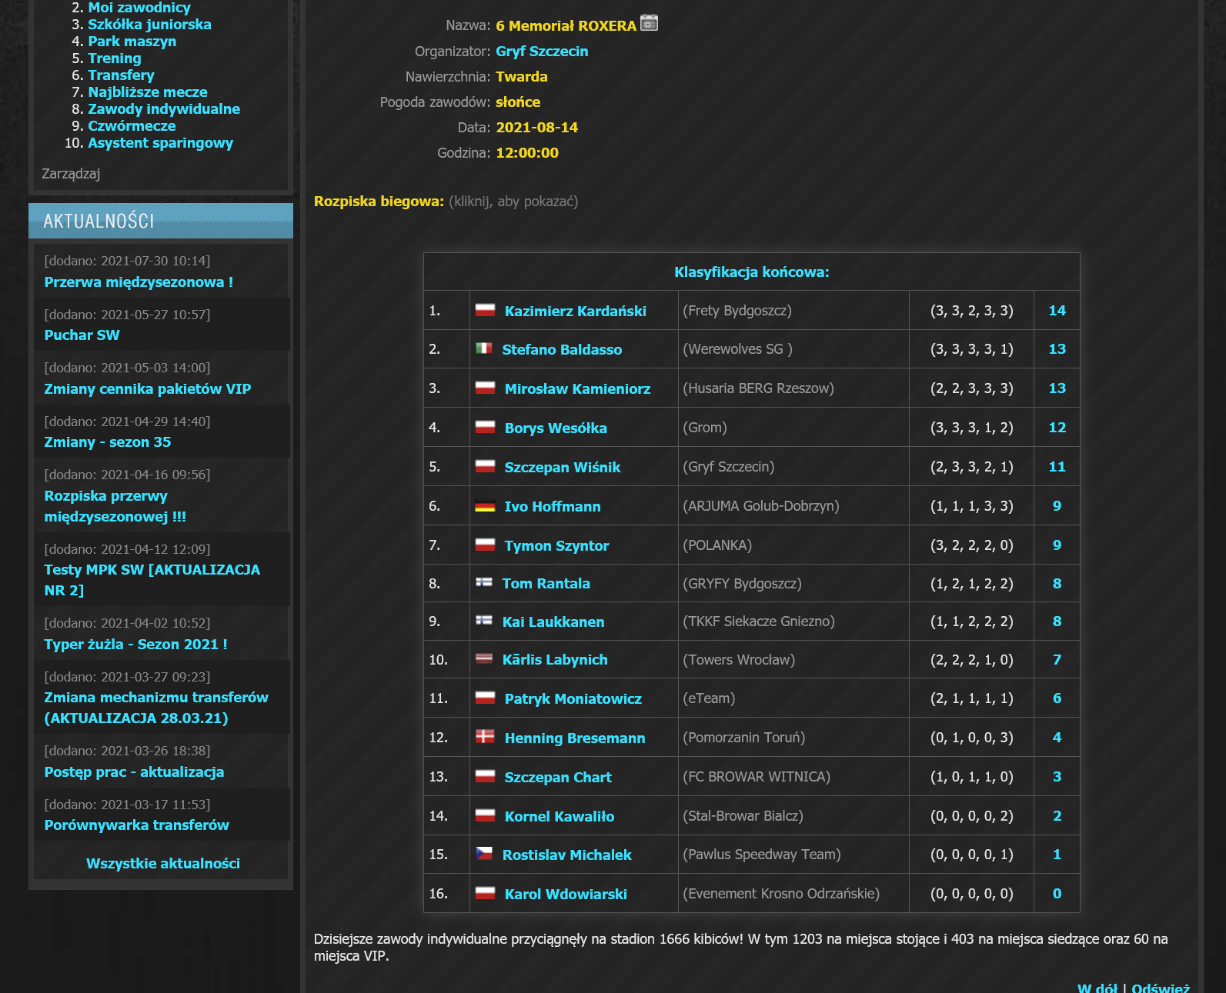Click the Czech flag next to Rostislav Michalek
Image resolution: width=1226 pixels, height=993 pixels.
point(484,854)
